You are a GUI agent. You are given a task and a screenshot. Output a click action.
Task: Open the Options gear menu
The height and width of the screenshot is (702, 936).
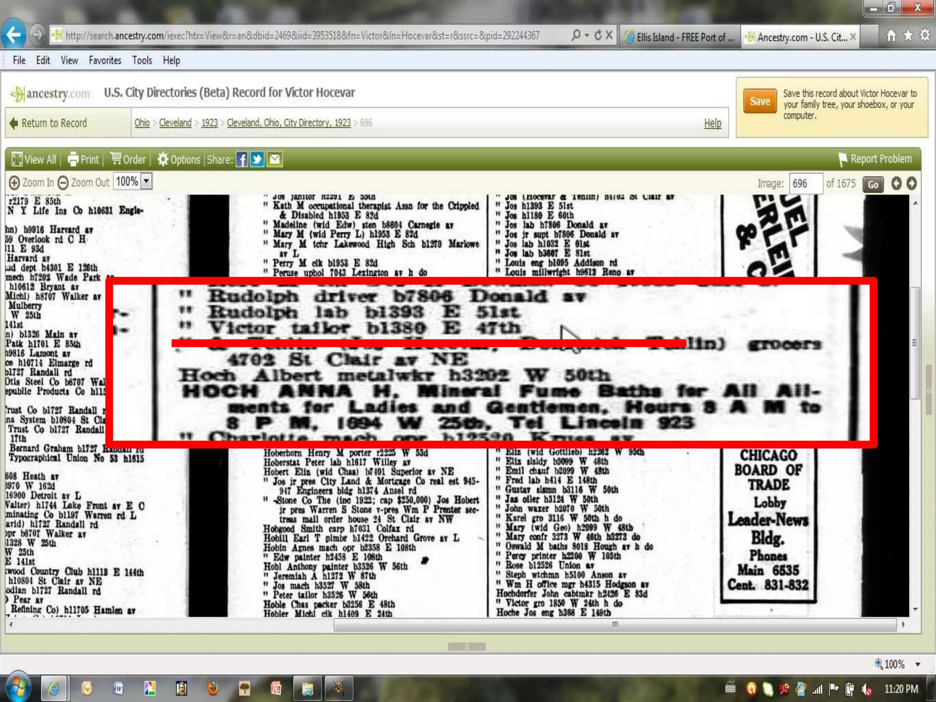click(178, 160)
